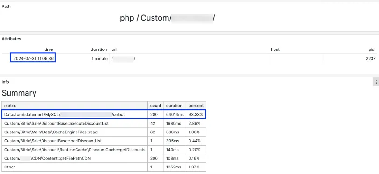Screen dimensions: 379x174
Task: Click the pid value 2237
Action: pyautogui.click(x=371, y=59)
